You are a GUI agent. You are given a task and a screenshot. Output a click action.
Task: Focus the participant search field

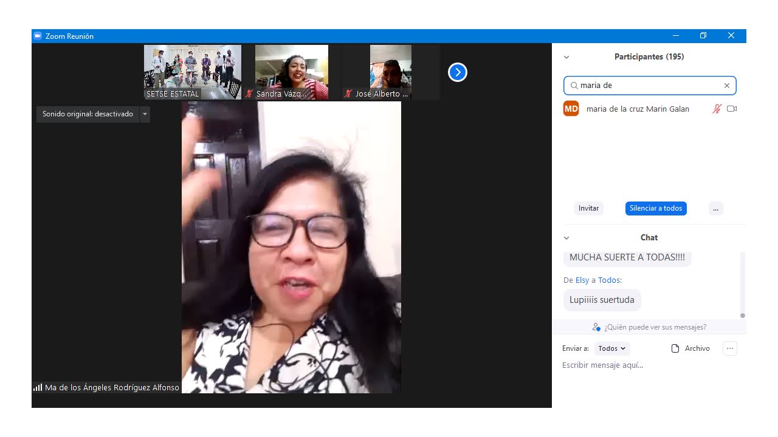650,86
